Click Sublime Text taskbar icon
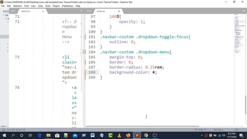 pyautogui.click(x=137, y=136)
